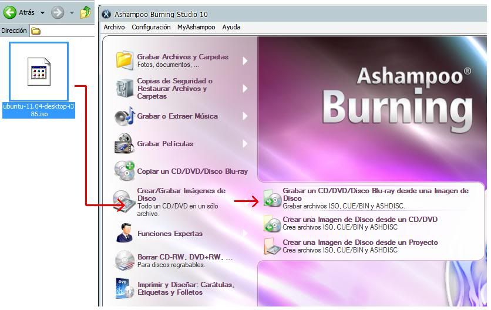Click the speaker and note music icon
491x310 pixels.
click(125, 116)
